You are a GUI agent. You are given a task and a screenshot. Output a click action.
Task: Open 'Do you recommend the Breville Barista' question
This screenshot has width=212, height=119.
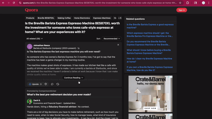coord(148,43)
